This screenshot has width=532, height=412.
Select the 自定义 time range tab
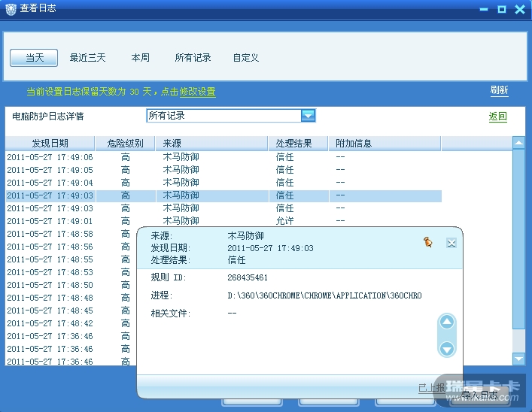(246, 58)
